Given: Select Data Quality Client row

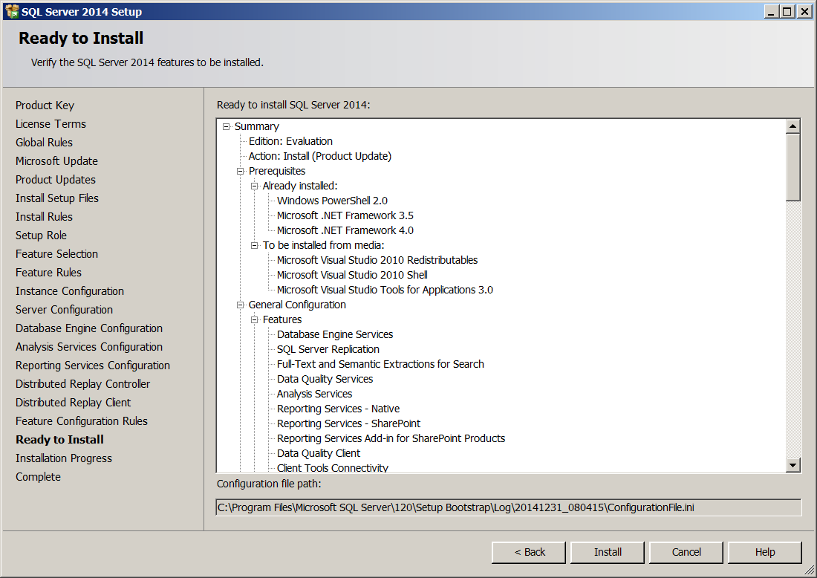Looking at the screenshot, I should click(319, 453).
